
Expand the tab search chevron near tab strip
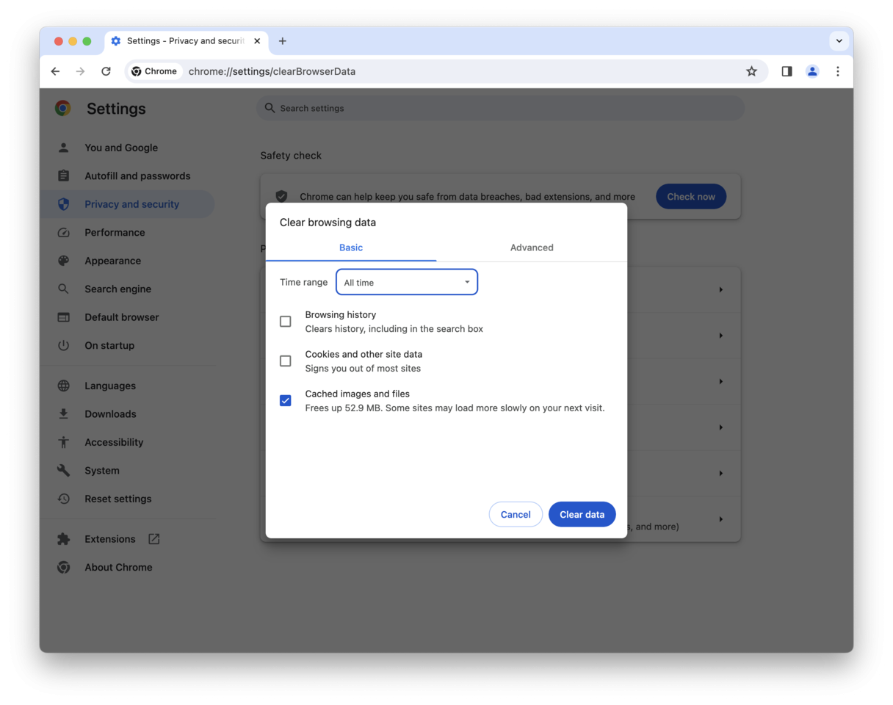839,41
